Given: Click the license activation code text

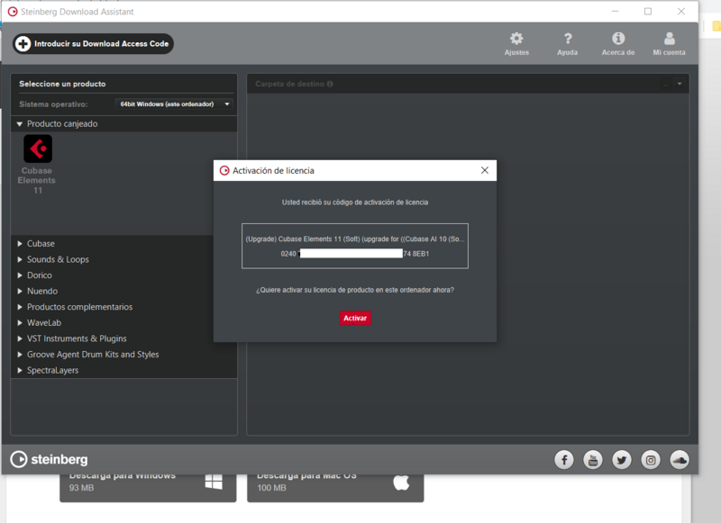Looking at the screenshot, I should pos(354,254).
